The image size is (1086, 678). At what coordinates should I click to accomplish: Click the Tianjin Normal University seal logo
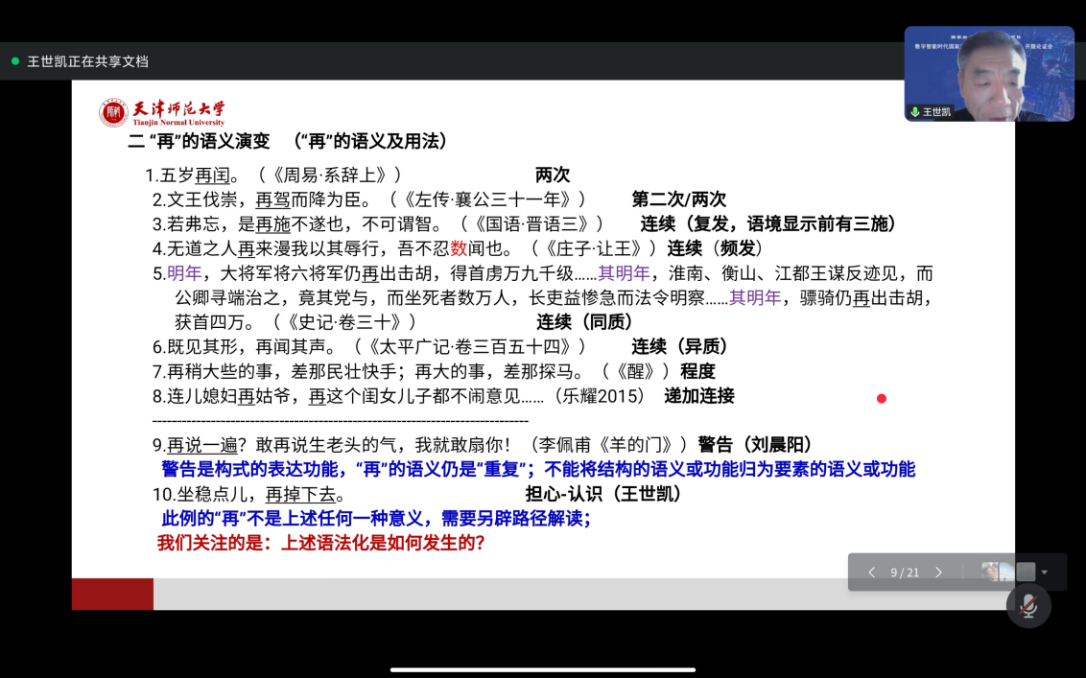113,113
